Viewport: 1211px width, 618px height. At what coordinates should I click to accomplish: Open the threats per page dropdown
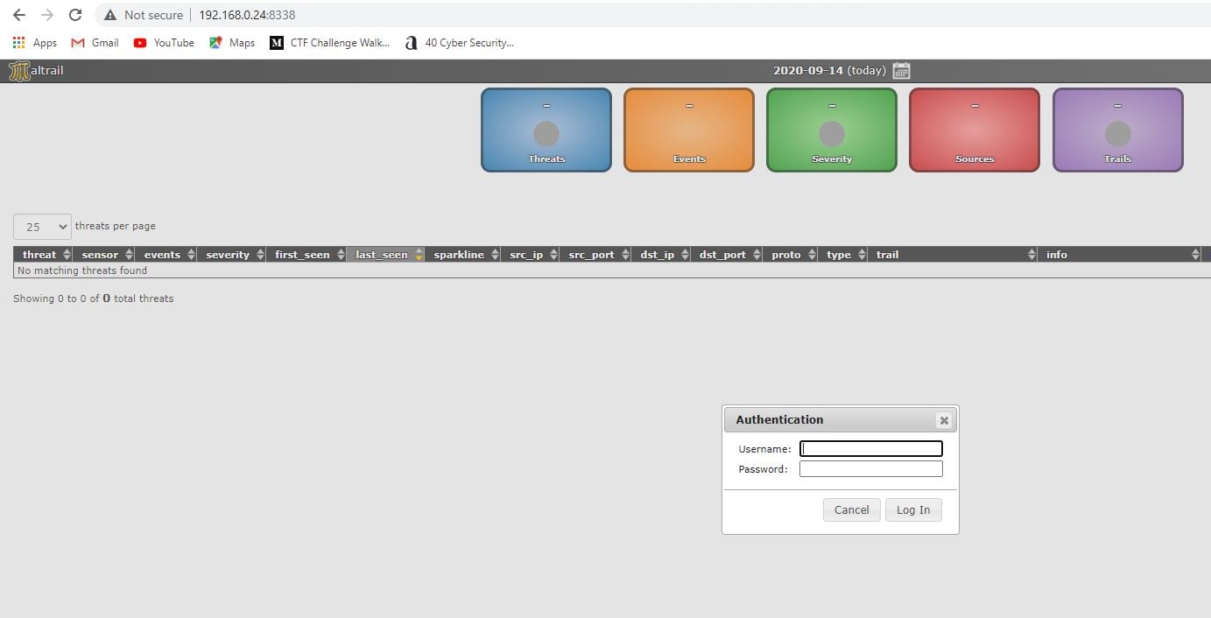42,227
